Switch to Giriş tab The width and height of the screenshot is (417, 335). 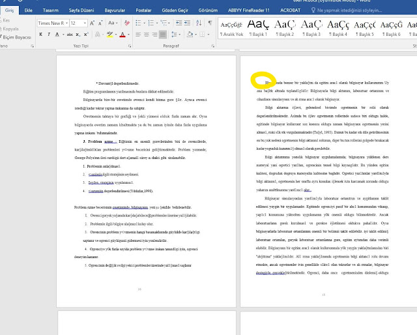pos(9,10)
